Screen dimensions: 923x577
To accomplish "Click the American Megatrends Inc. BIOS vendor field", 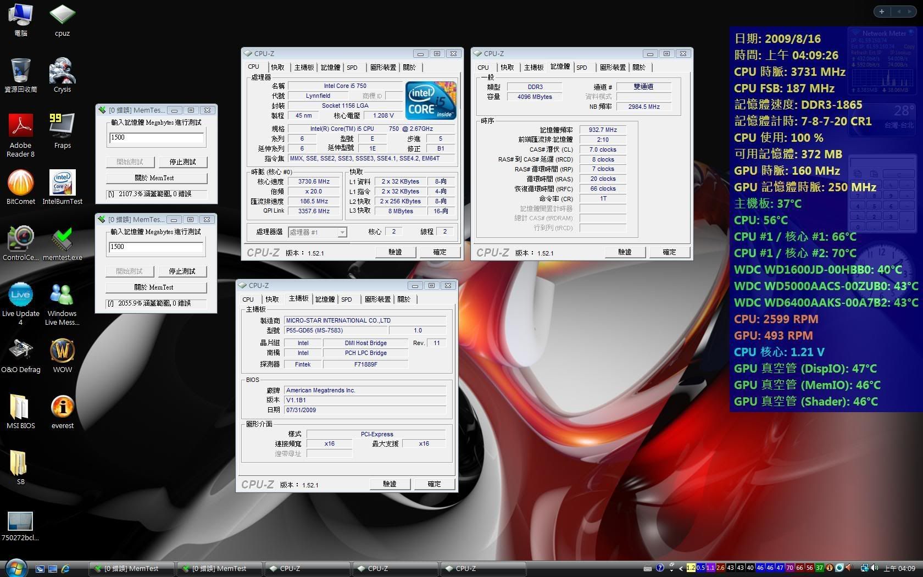I will [x=365, y=391].
